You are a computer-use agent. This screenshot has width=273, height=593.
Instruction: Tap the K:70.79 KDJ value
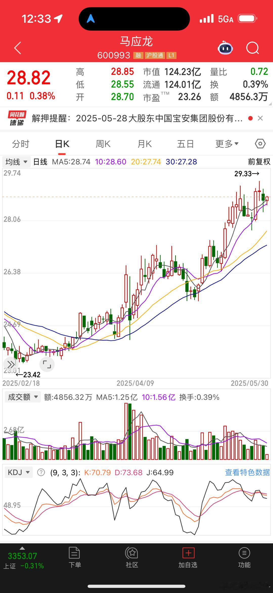97,472
